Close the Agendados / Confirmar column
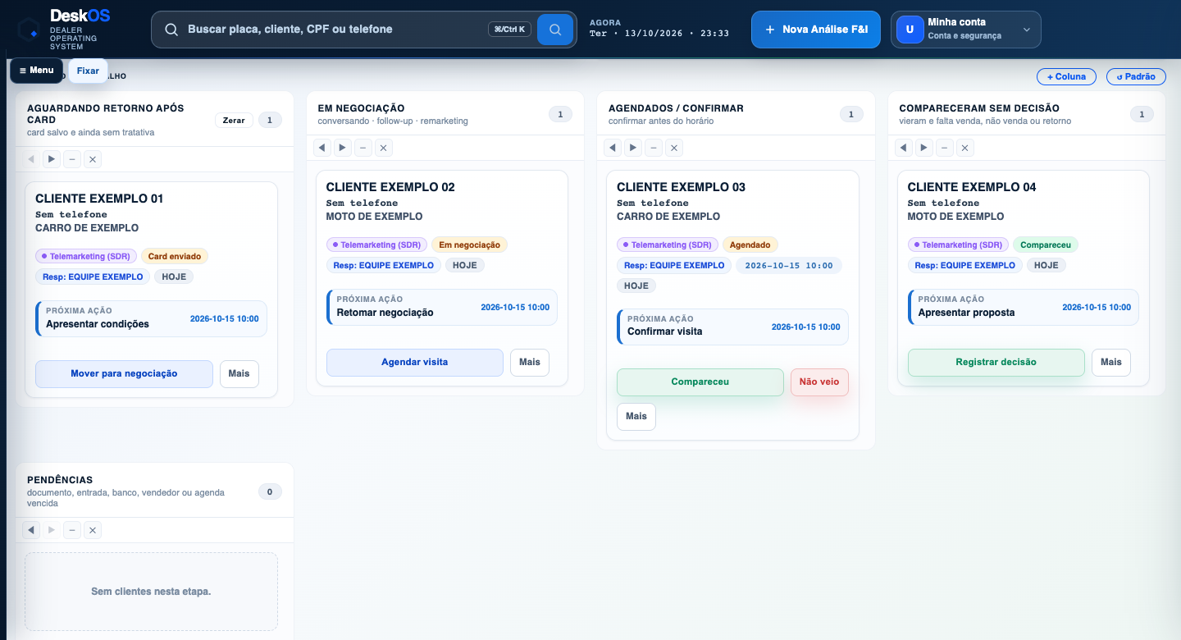1181x640 pixels. (674, 148)
